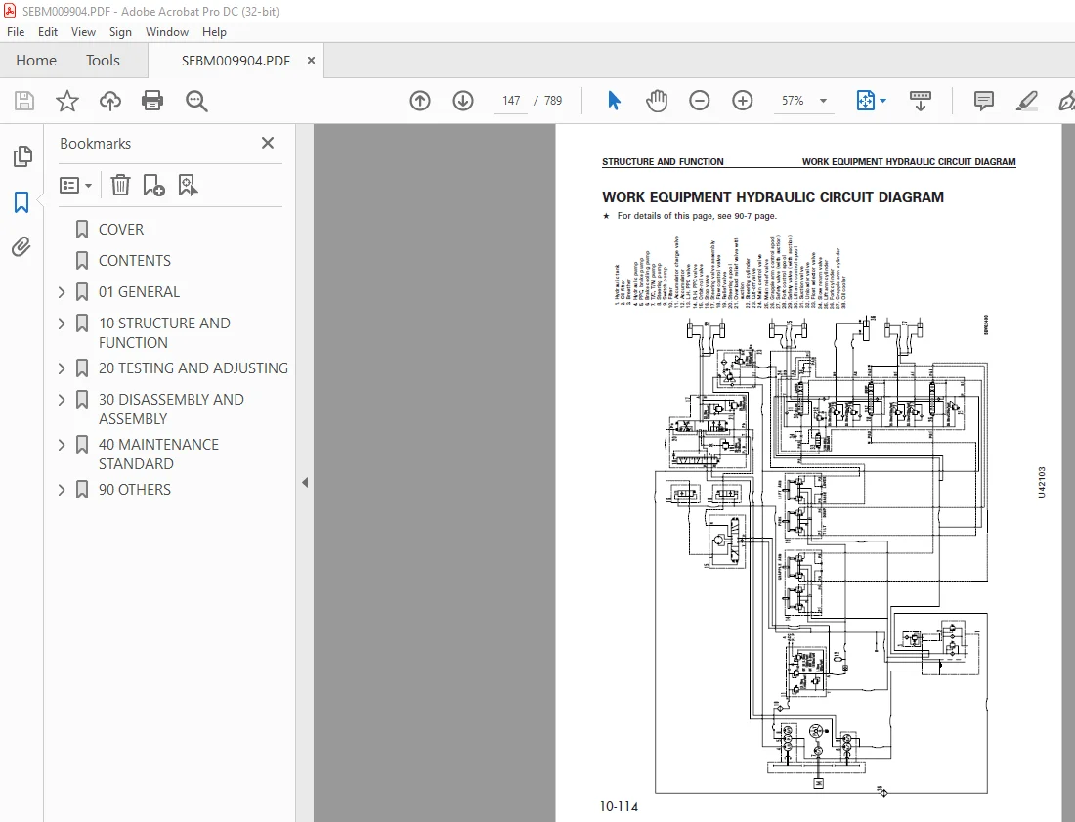
Task: Click the stamp tool icon at toolbar edge
Action: tap(1066, 101)
